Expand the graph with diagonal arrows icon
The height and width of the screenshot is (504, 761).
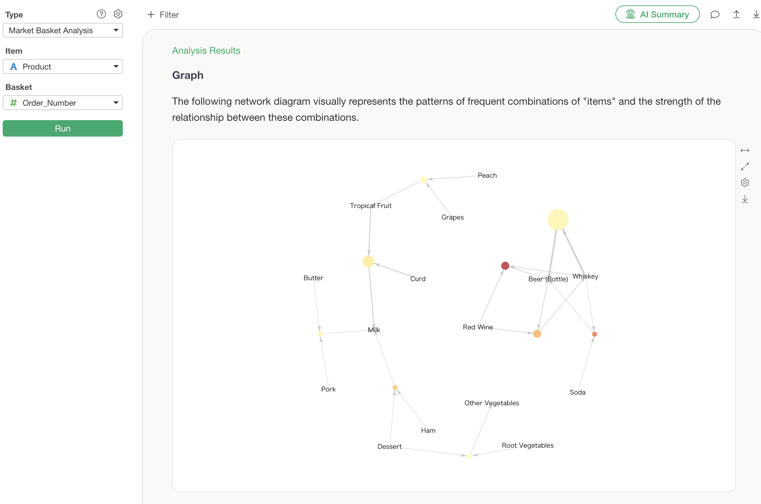[745, 166]
